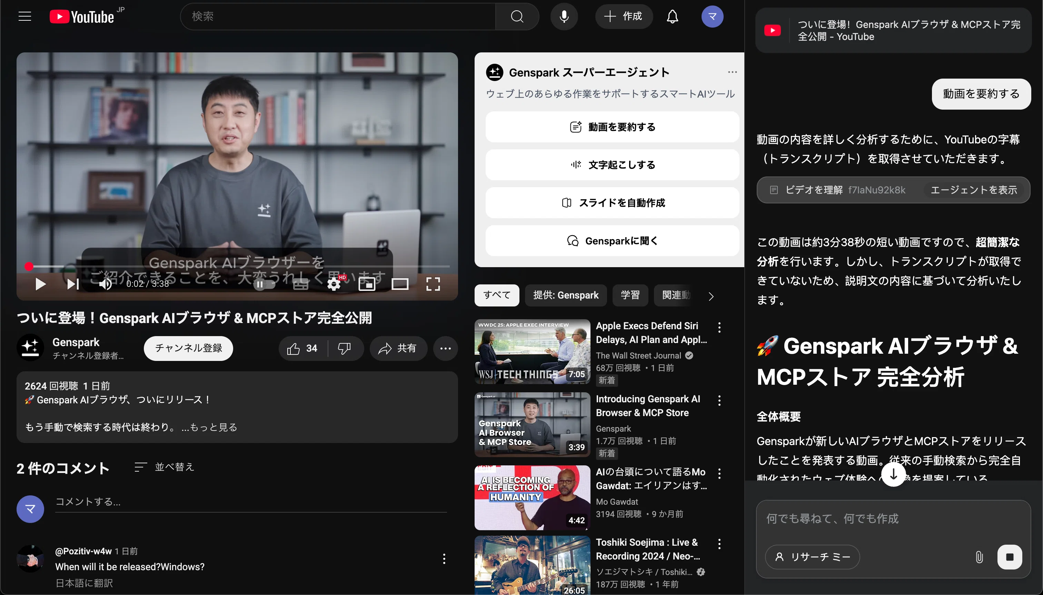Mute the video volume
1043x595 pixels.
105,284
